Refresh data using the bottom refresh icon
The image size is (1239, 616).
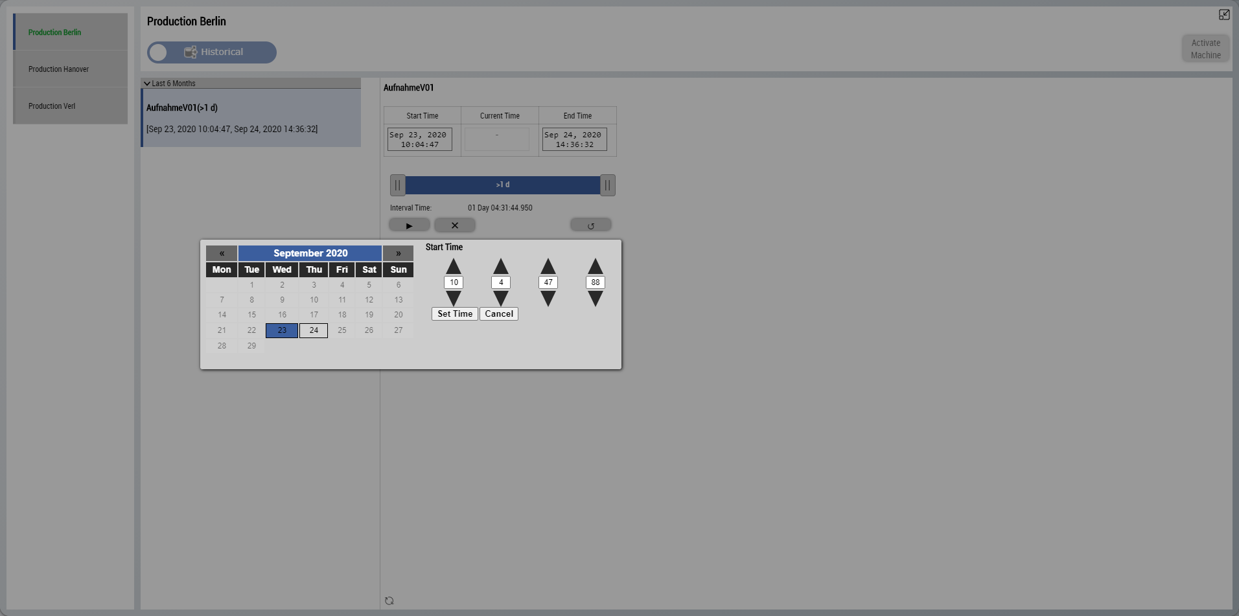point(389,600)
